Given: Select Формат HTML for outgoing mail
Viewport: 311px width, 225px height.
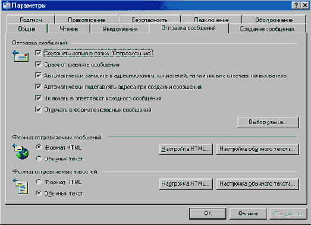Looking at the screenshot, I should [x=39, y=147].
